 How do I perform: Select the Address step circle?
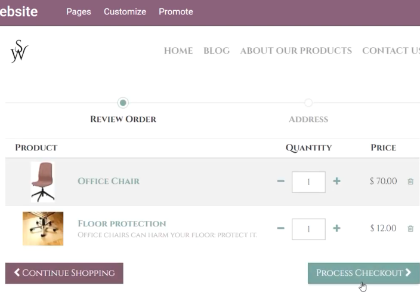pyautogui.click(x=308, y=103)
